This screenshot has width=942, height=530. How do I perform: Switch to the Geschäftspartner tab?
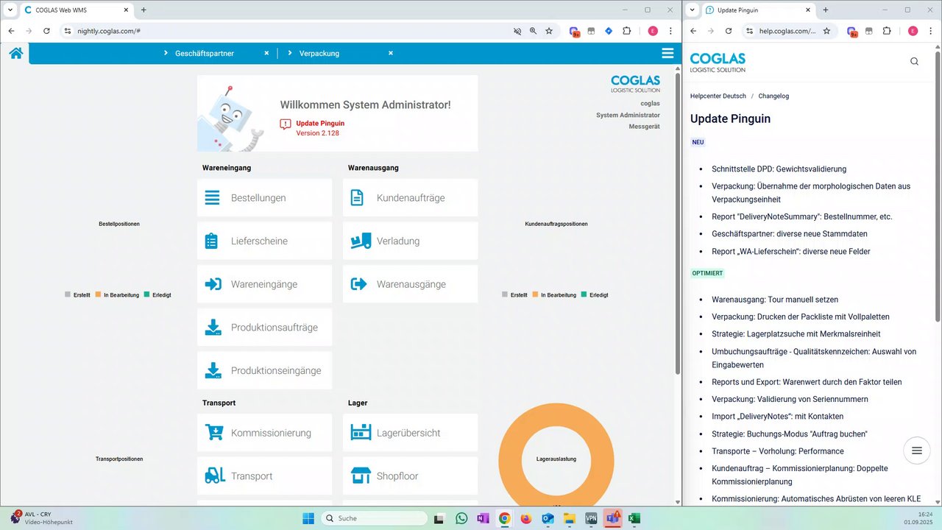(205, 53)
